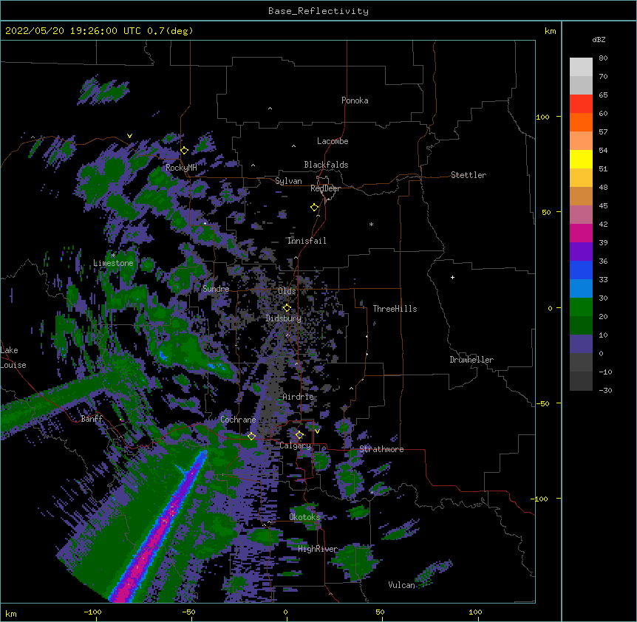637x622 pixels.
Task: Click the yellow V marker northwest of RockyMH
Action: pyautogui.click(x=129, y=136)
